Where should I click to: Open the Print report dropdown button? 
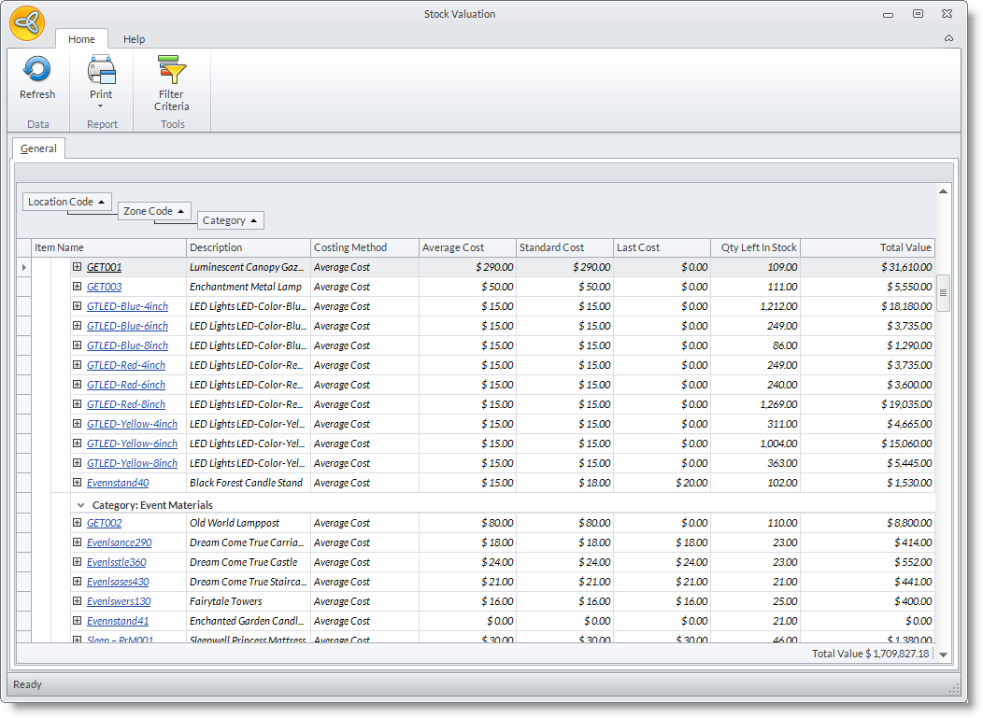tap(101, 82)
